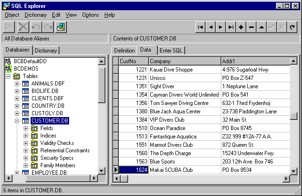
Task: Insert a new record with plus button
Action: click(241, 27)
